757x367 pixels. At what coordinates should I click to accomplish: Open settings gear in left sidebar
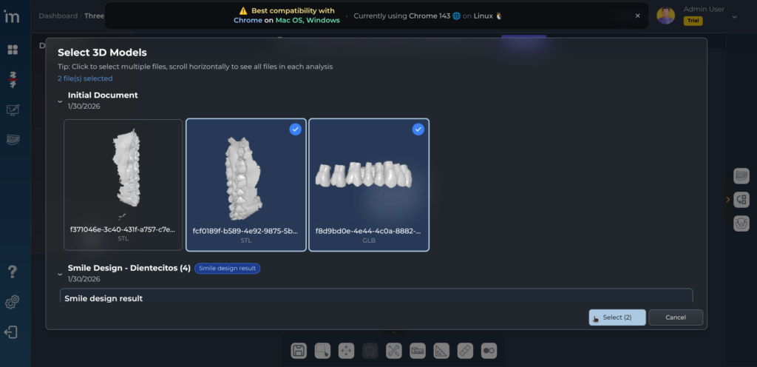(12, 302)
